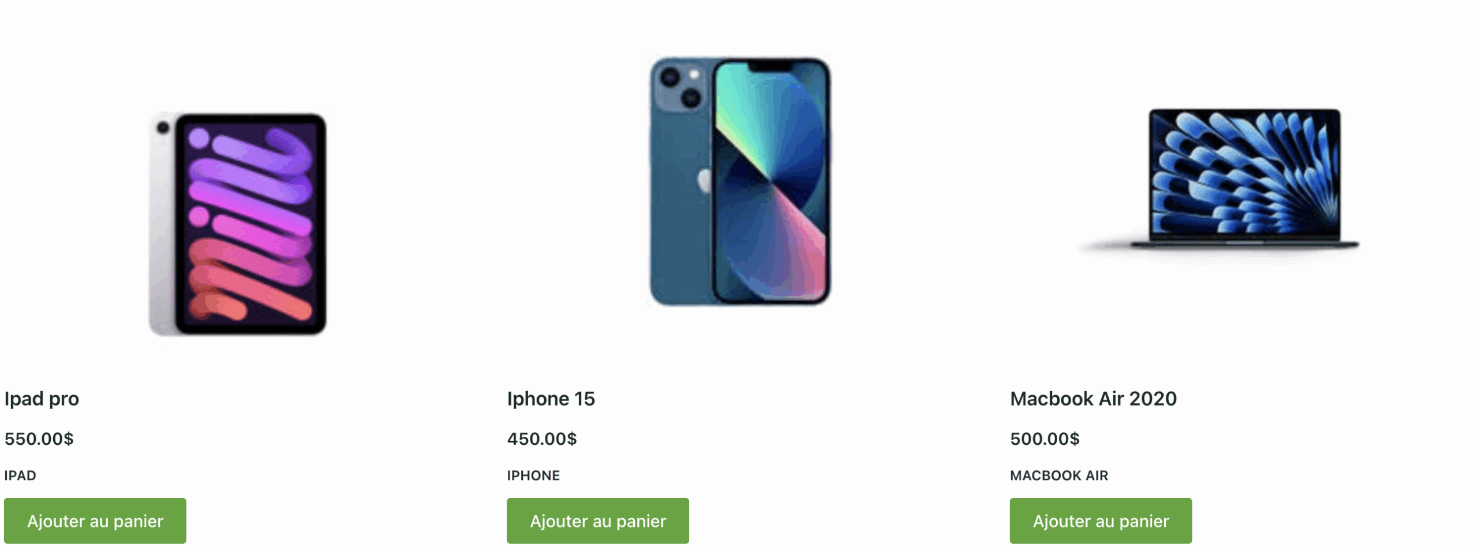The width and height of the screenshot is (1479, 550).
Task: Choose the MACBOOK AIR category label
Action: point(1059,475)
